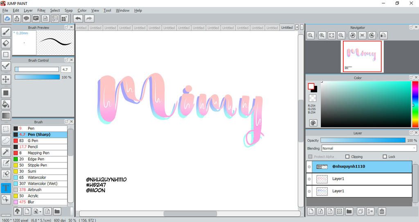Select the Gradient tool

pos(6,116)
